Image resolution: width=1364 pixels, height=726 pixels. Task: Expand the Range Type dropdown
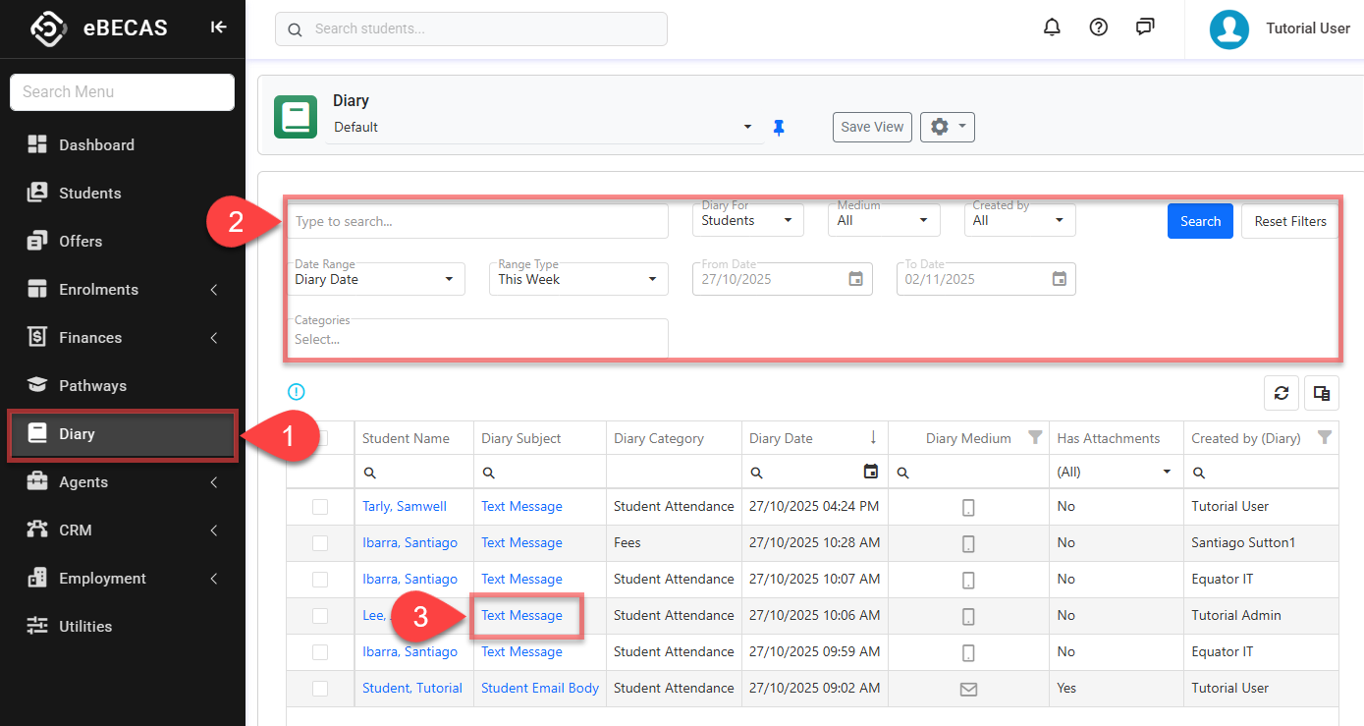click(577, 280)
